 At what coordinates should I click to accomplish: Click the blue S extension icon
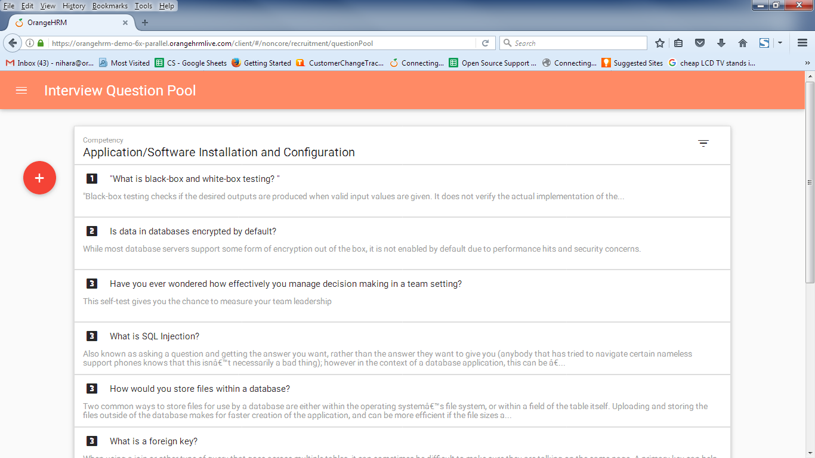pos(764,43)
